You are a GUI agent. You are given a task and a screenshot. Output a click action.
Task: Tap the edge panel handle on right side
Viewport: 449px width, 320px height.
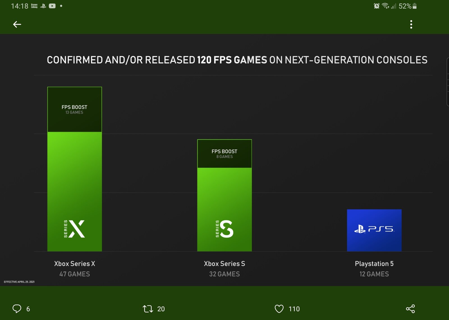(x=448, y=82)
